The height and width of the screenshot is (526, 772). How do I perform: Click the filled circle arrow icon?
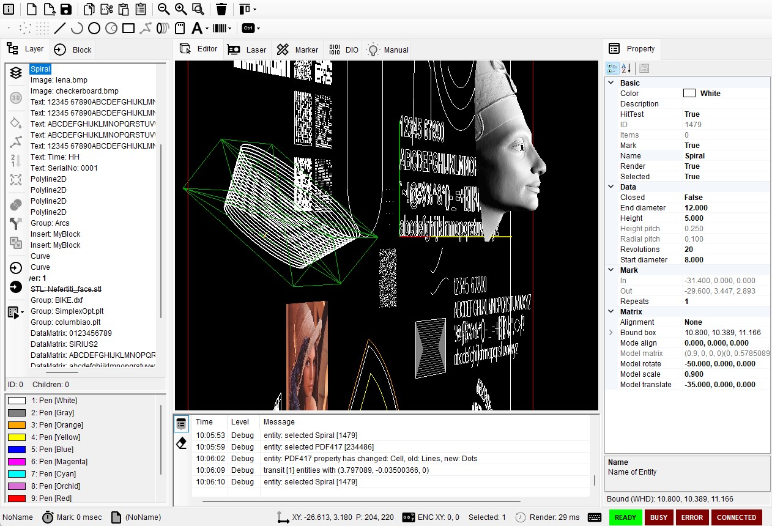point(16,287)
